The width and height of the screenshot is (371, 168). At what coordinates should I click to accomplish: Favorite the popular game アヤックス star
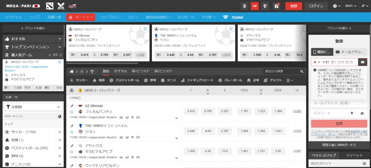tap(60, 62)
